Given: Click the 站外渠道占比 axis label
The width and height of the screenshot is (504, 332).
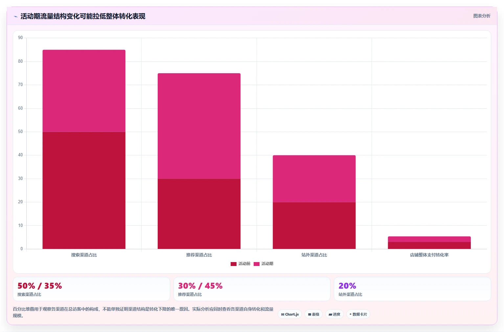Looking at the screenshot, I should (314, 255).
